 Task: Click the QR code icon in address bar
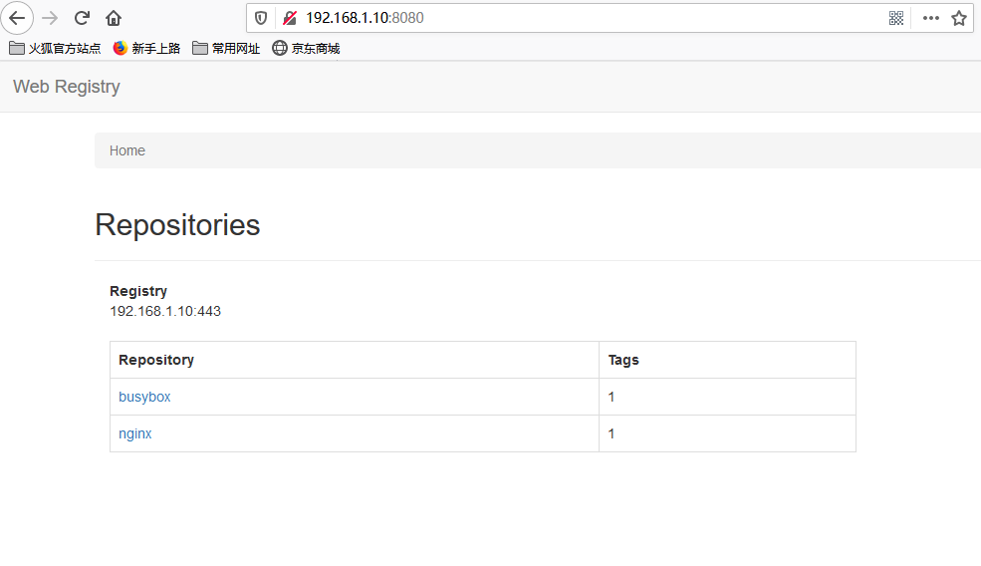pyautogui.click(x=896, y=18)
